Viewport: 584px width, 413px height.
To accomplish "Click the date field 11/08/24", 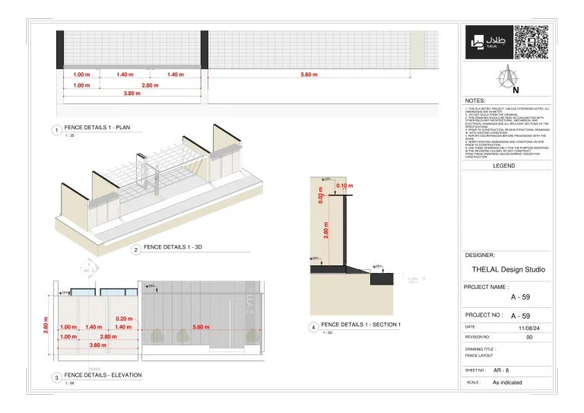I will (528, 327).
